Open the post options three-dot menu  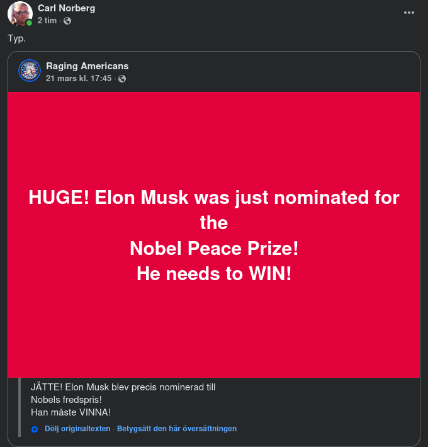pos(409,13)
